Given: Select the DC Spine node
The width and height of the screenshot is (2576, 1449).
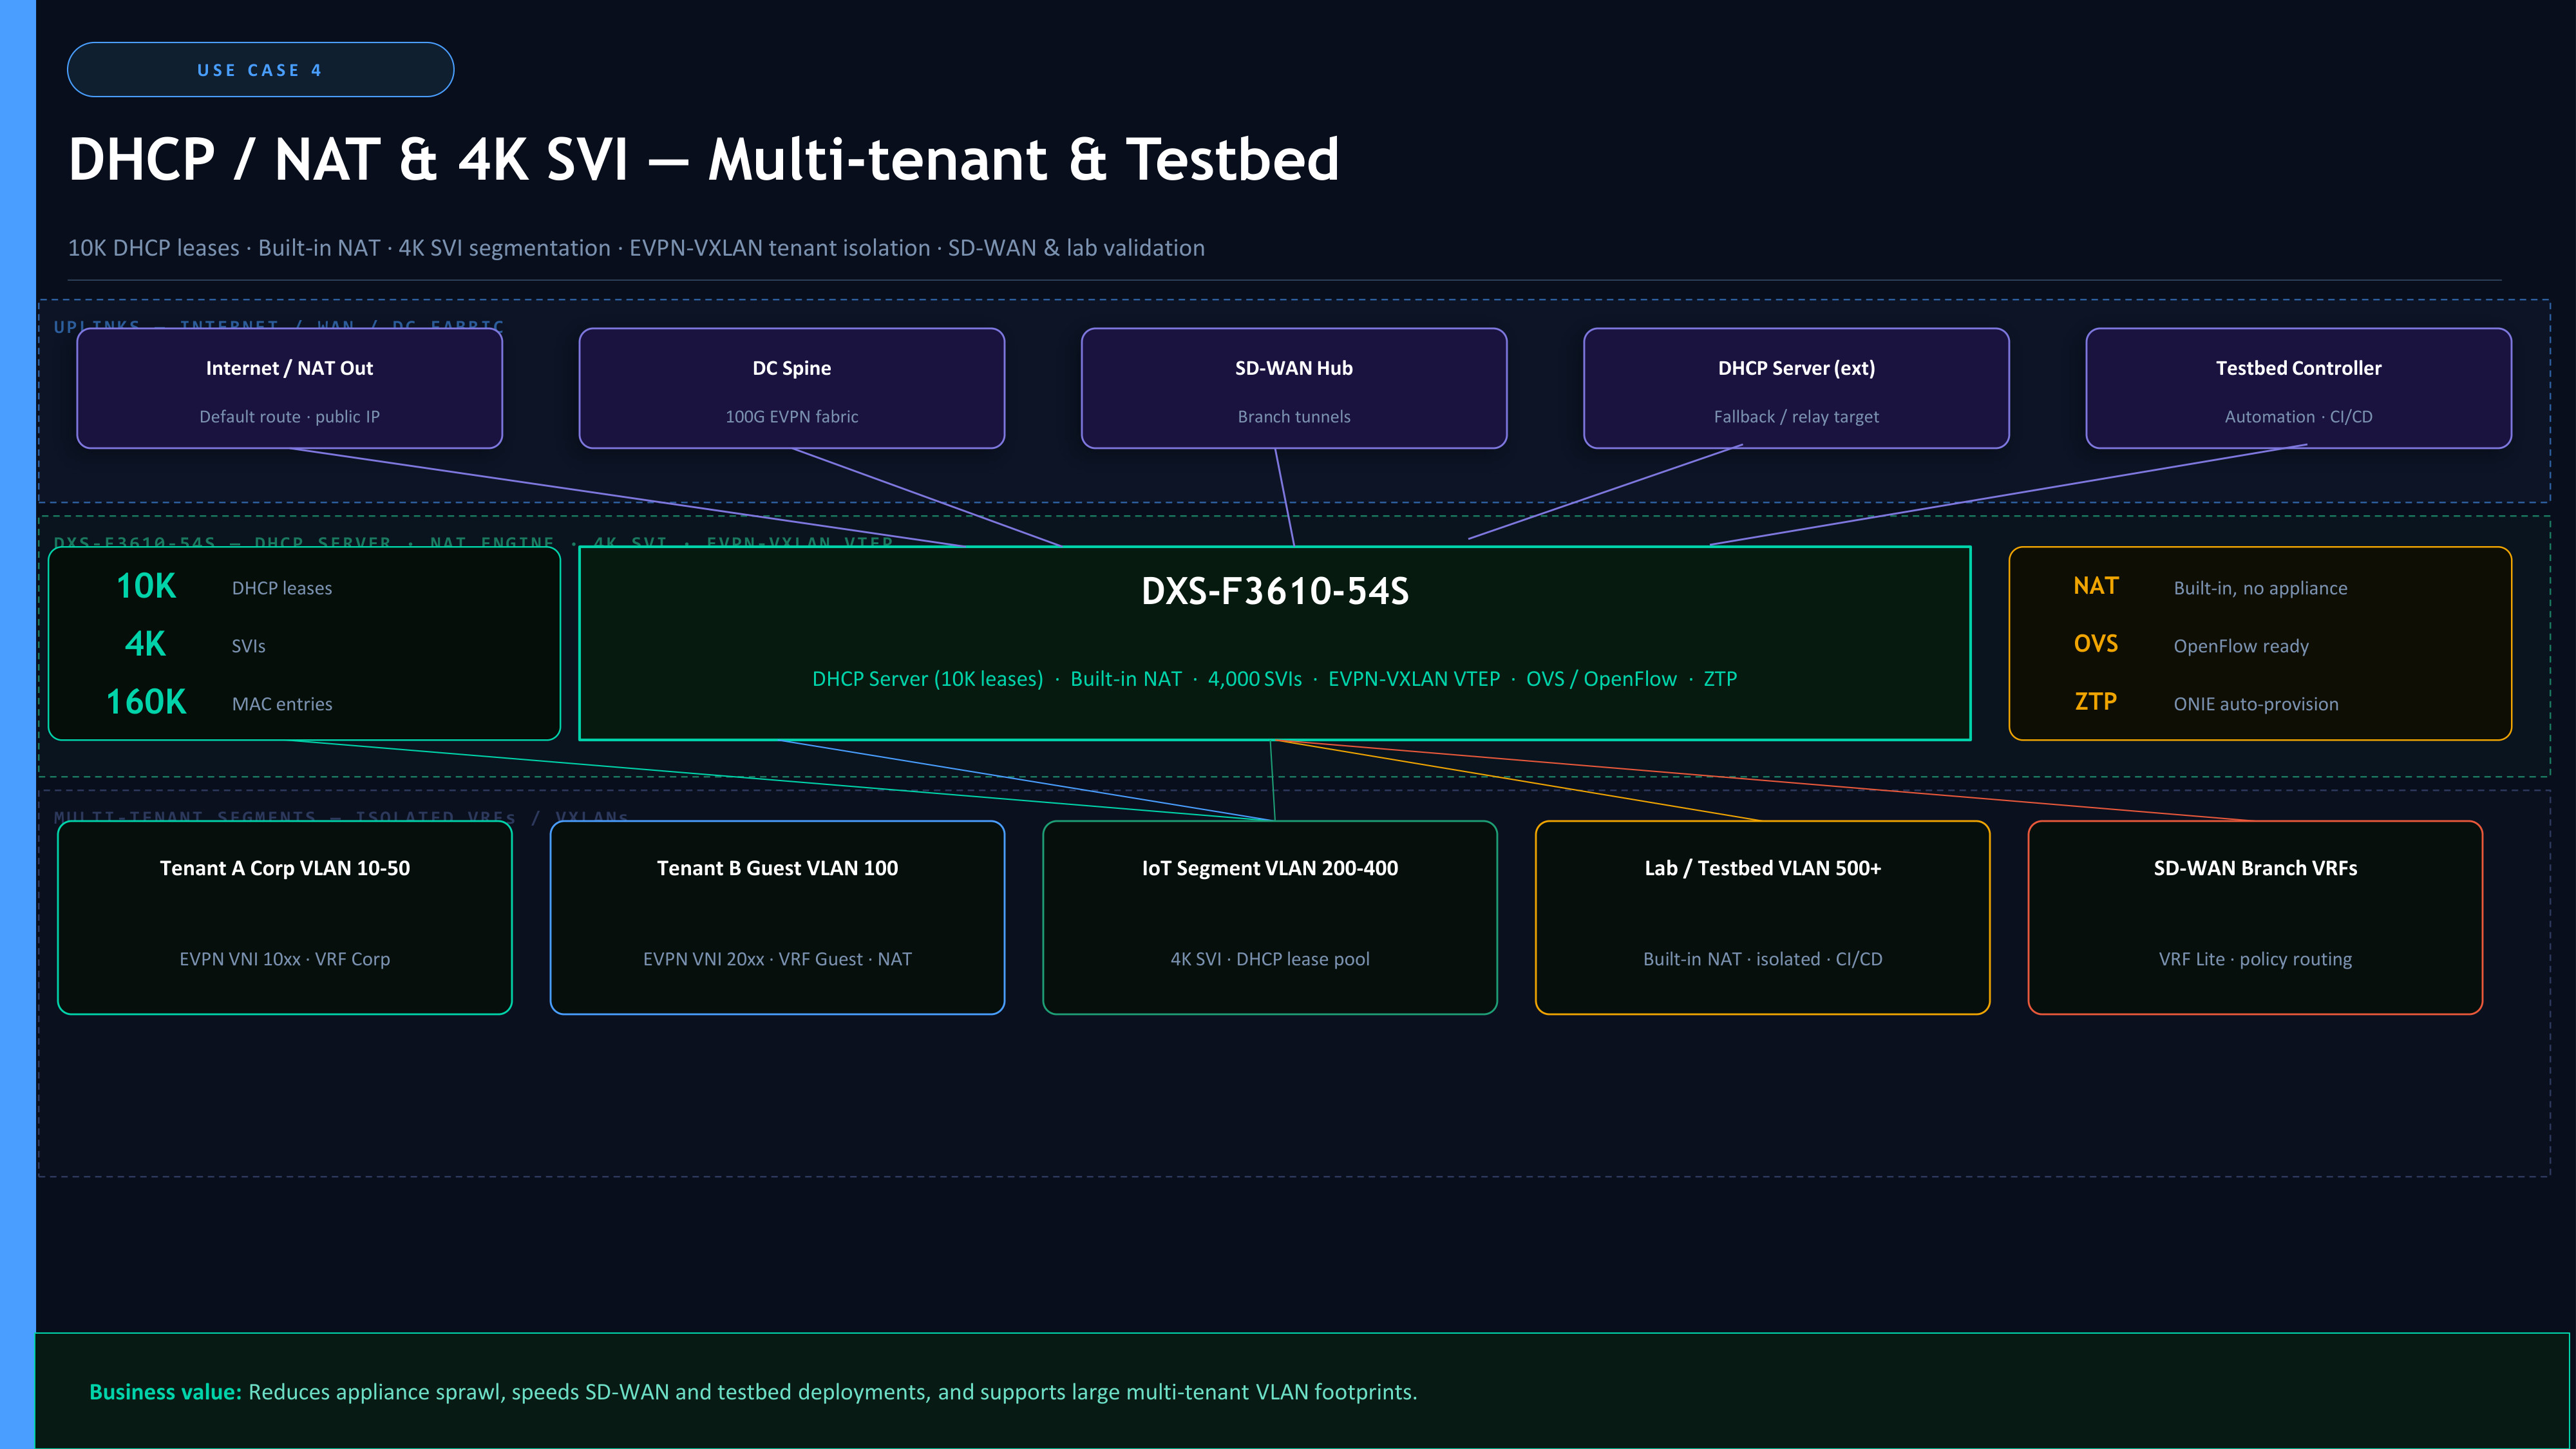Looking at the screenshot, I should click(x=791, y=388).
